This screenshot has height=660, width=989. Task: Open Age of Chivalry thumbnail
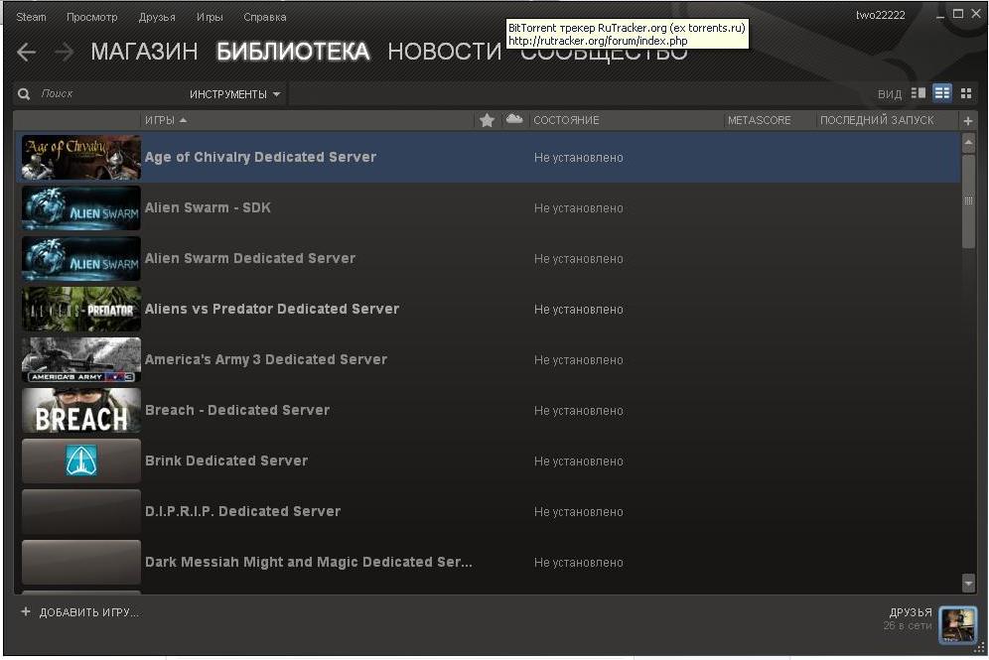(x=80, y=158)
